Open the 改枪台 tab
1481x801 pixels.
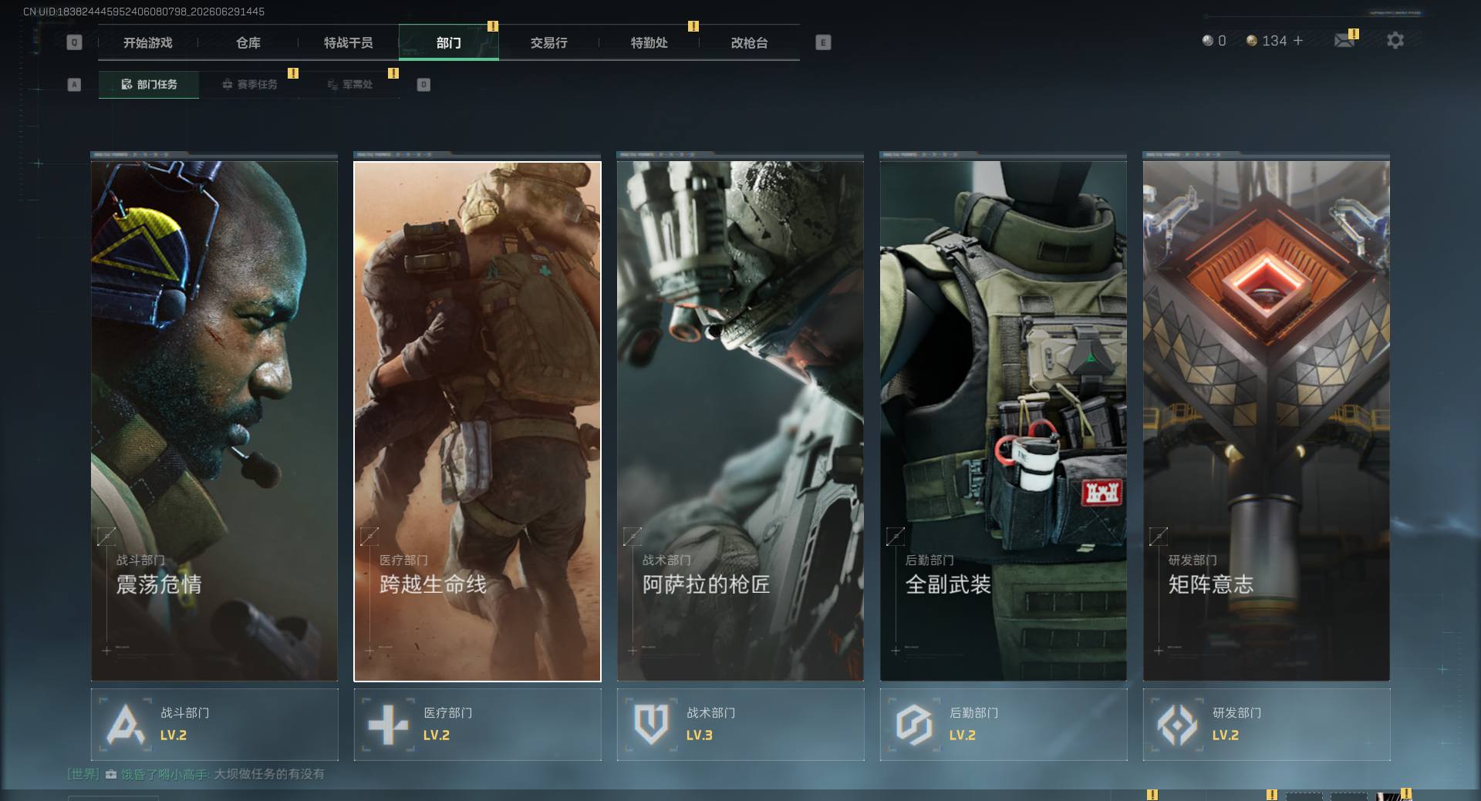pyautogui.click(x=750, y=42)
